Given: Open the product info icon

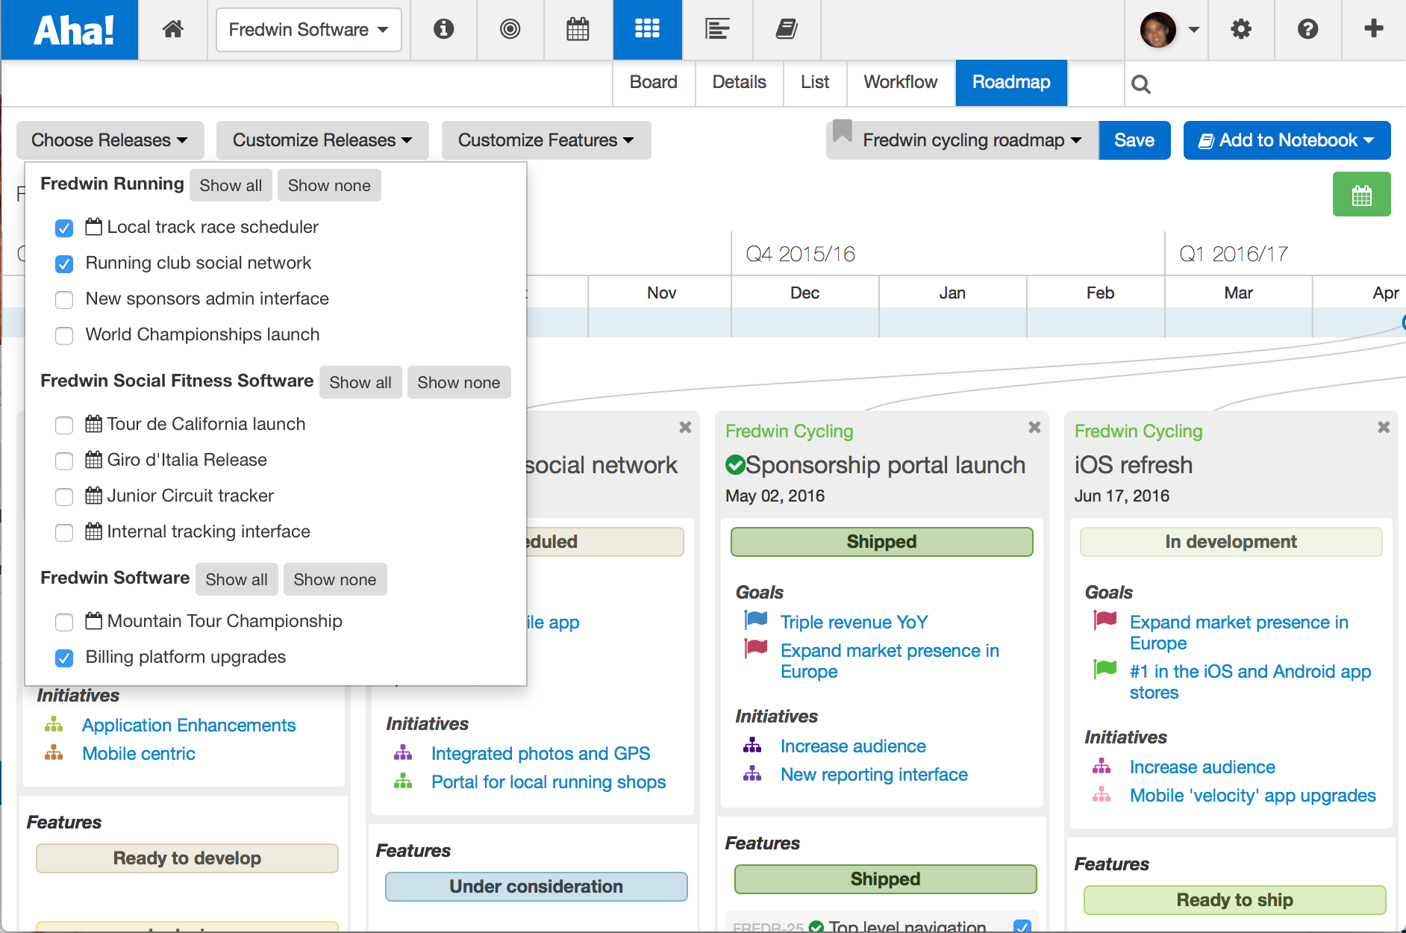Looking at the screenshot, I should click(443, 29).
